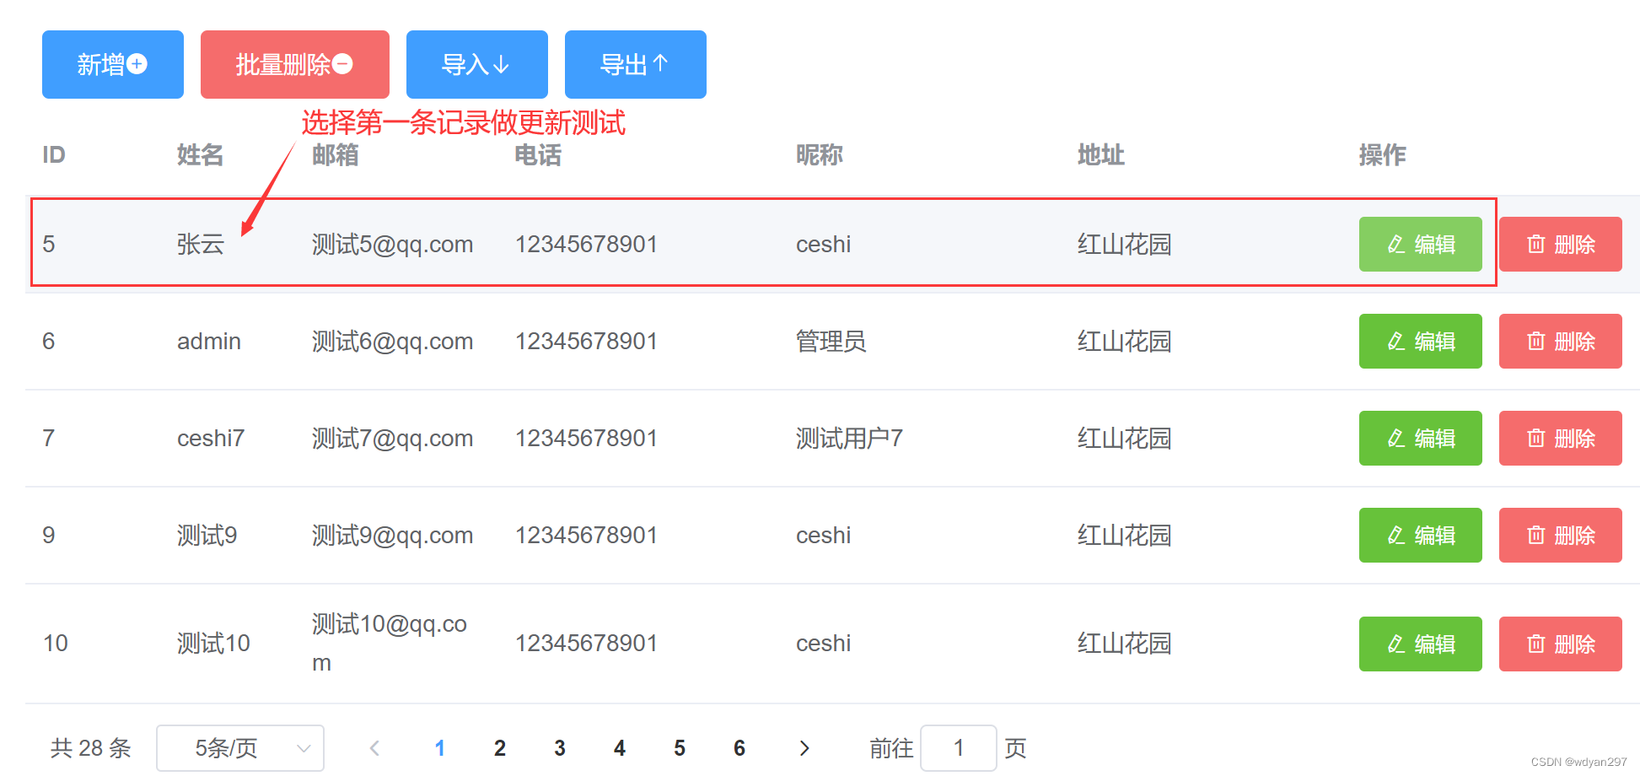This screenshot has height=776, width=1640.
Task: Delete the ceshi7 row
Action: (x=1561, y=439)
